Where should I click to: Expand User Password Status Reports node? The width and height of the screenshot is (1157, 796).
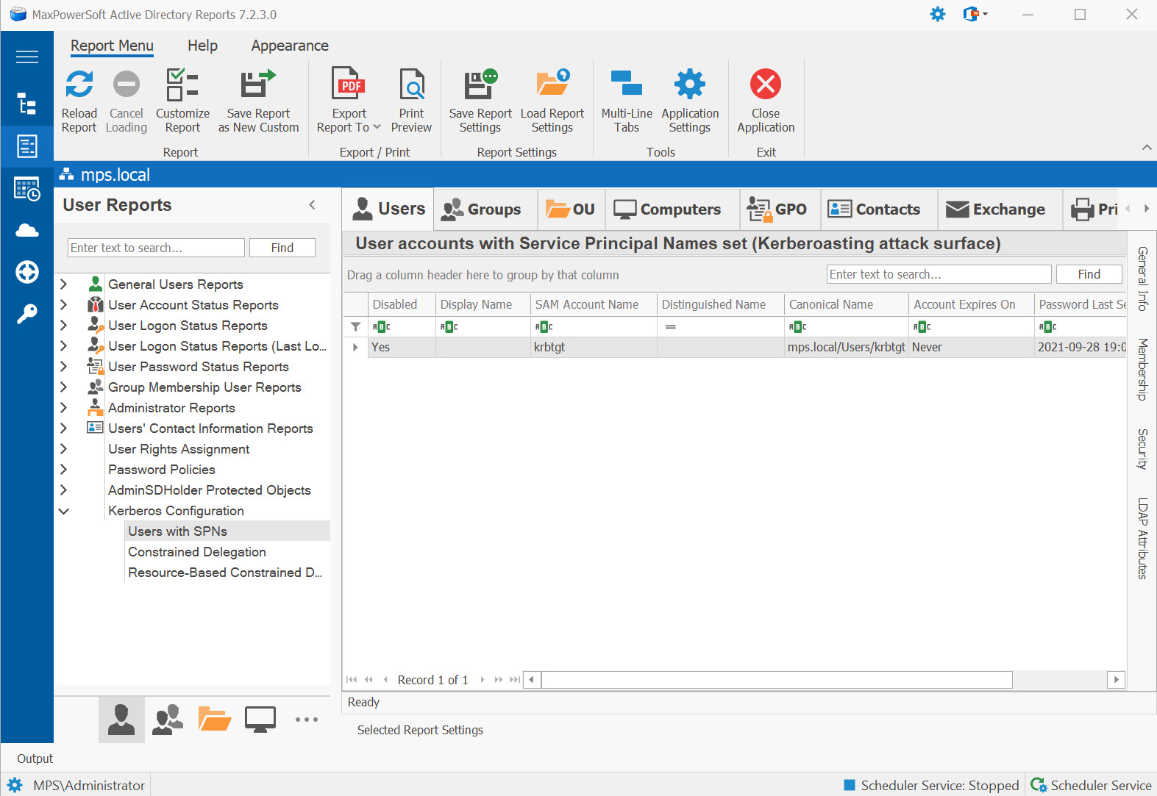click(x=64, y=367)
